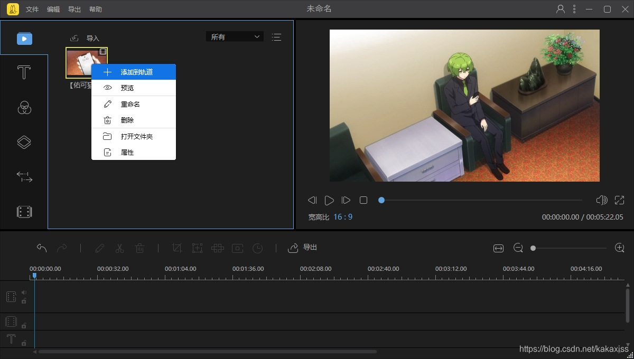Open the user account icon in title bar
This screenshot has width=634, height=359.
[561, 9]
